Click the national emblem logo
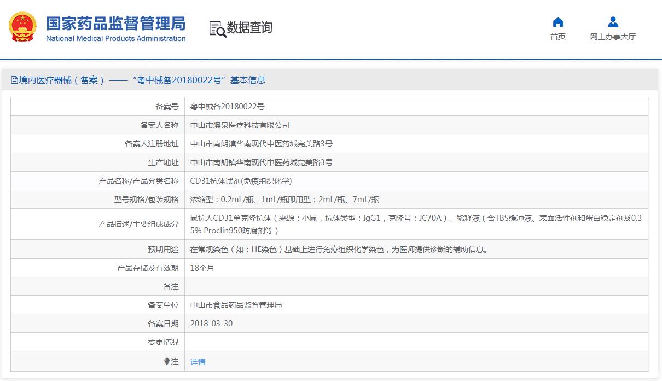662x381 pixels. click(x=22, y=27)
